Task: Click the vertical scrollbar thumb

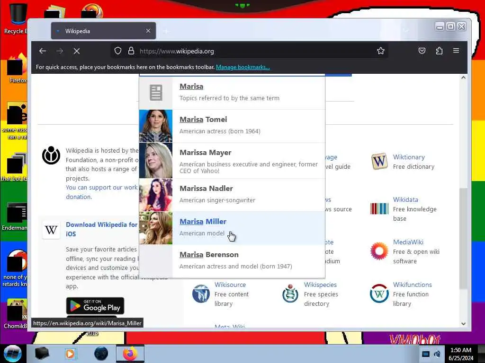Action: (463, 238)
